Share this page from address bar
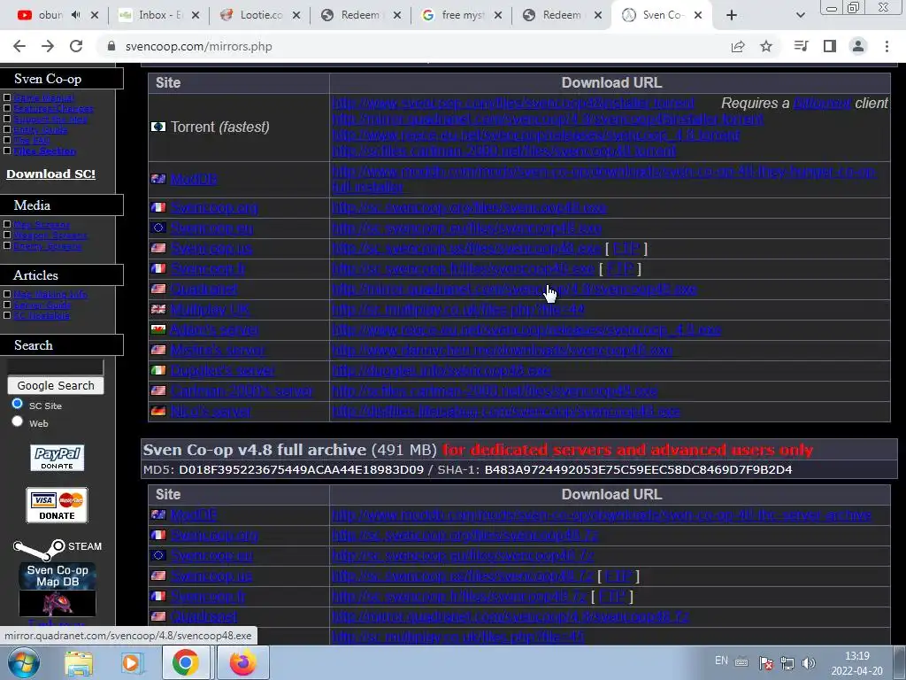Viewport: 906px width, 680px height. (738, 46)
